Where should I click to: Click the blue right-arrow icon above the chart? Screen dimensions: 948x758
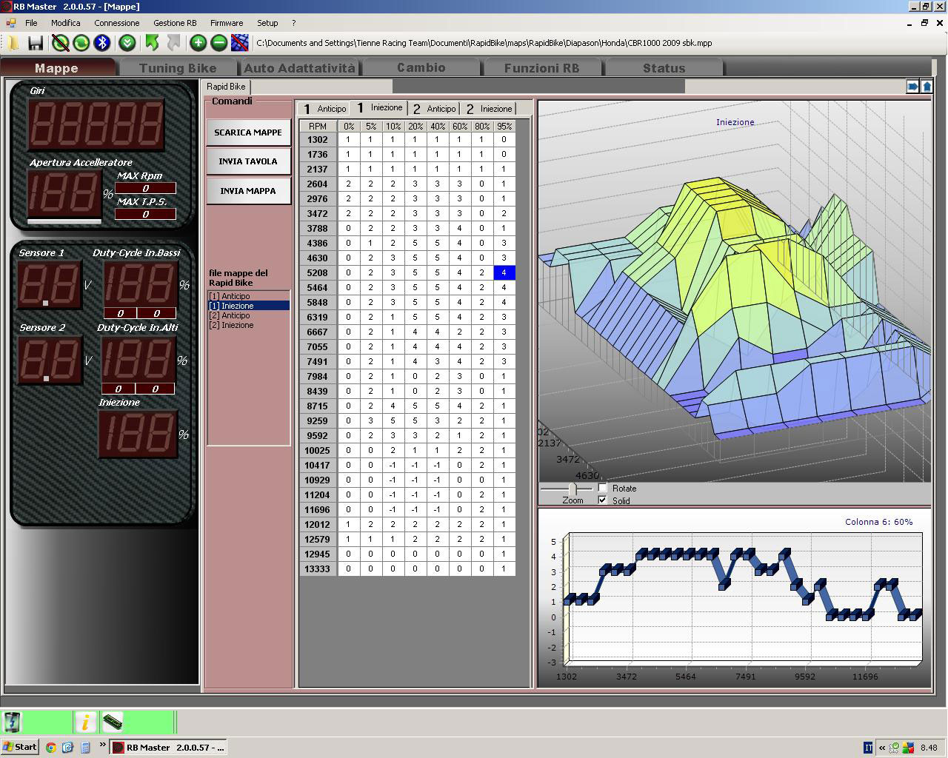pyautogui.click(x=912, y=87)
